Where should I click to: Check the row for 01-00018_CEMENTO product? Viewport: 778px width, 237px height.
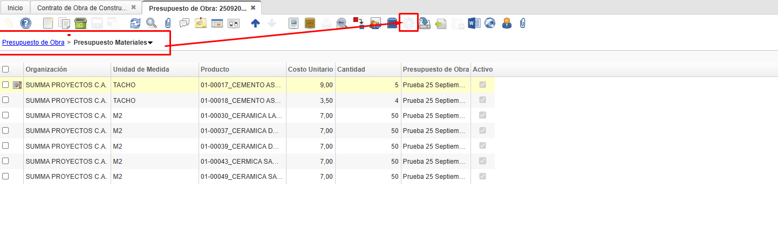pos(5,100)
